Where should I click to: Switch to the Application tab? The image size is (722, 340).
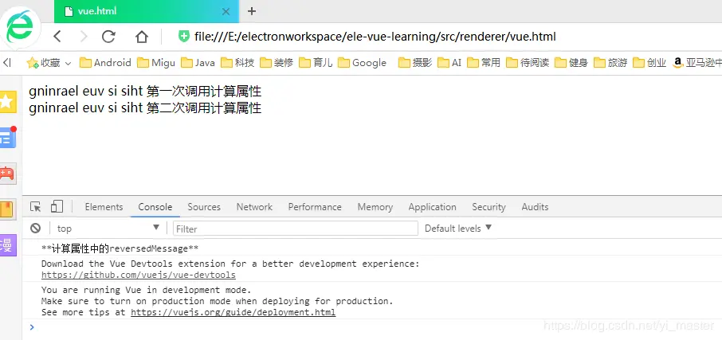click(432, 207)
